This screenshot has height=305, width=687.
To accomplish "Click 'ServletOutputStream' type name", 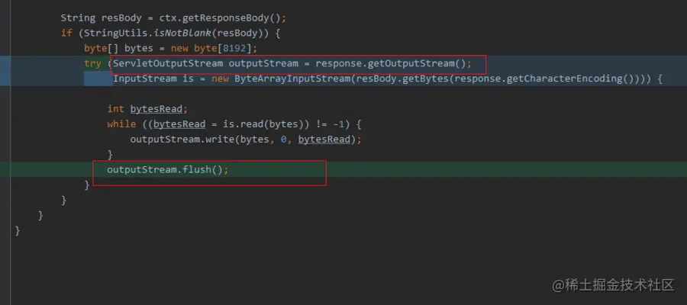I will (x=168, y=63).
